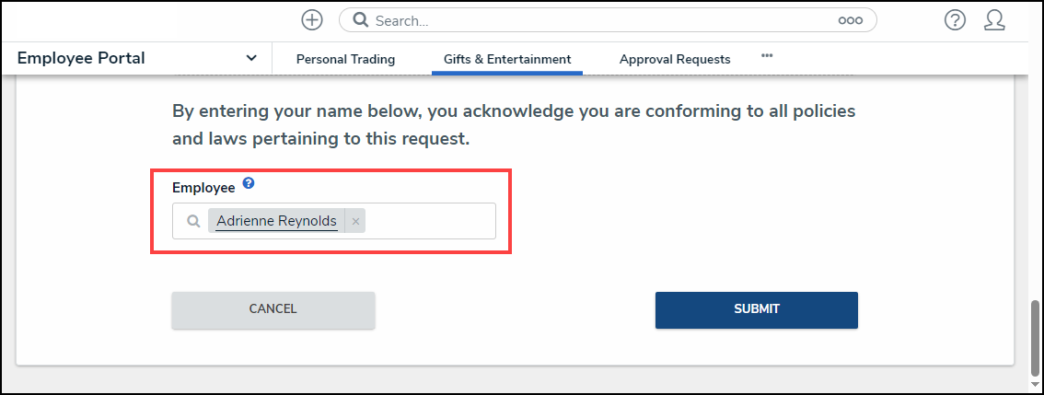Focus the top Search input field
Screen dimensions: 1044x395
click(598, 20)
